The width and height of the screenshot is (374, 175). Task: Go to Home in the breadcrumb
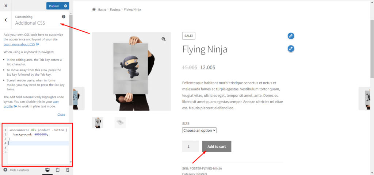[x=102, y=9]
